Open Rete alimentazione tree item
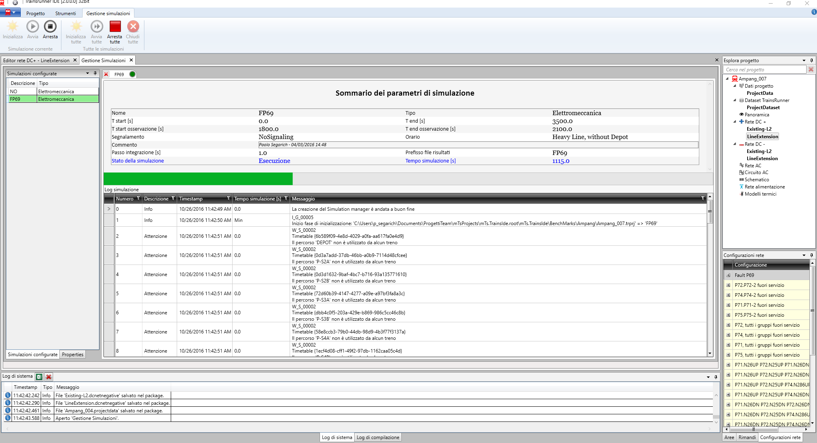This screenshot has height=443, width=817. (x=765, y=187)
